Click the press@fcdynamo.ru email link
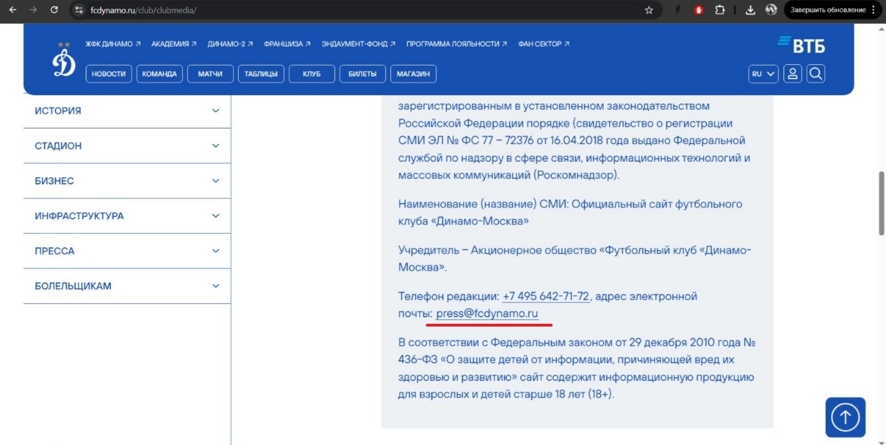 [x=487, y=313]
